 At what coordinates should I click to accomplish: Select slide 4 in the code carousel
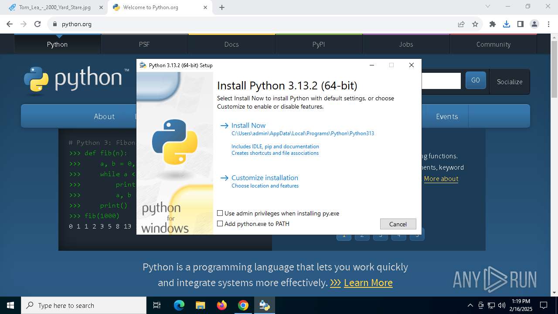click(398, 235)
